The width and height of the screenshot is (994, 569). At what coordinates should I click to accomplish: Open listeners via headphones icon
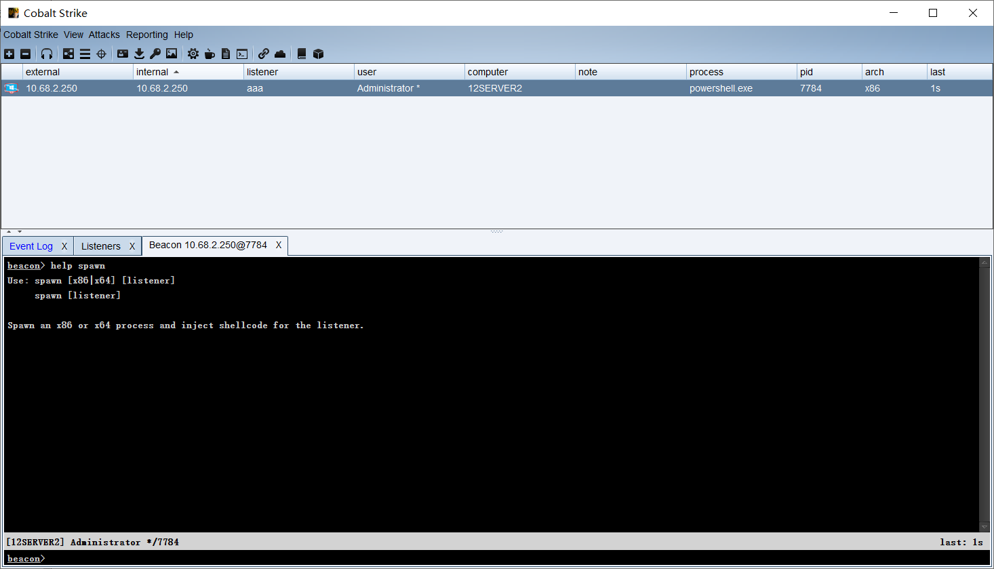click(47, 54)
